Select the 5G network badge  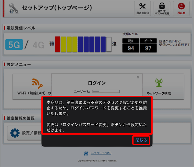pos(14,44)
